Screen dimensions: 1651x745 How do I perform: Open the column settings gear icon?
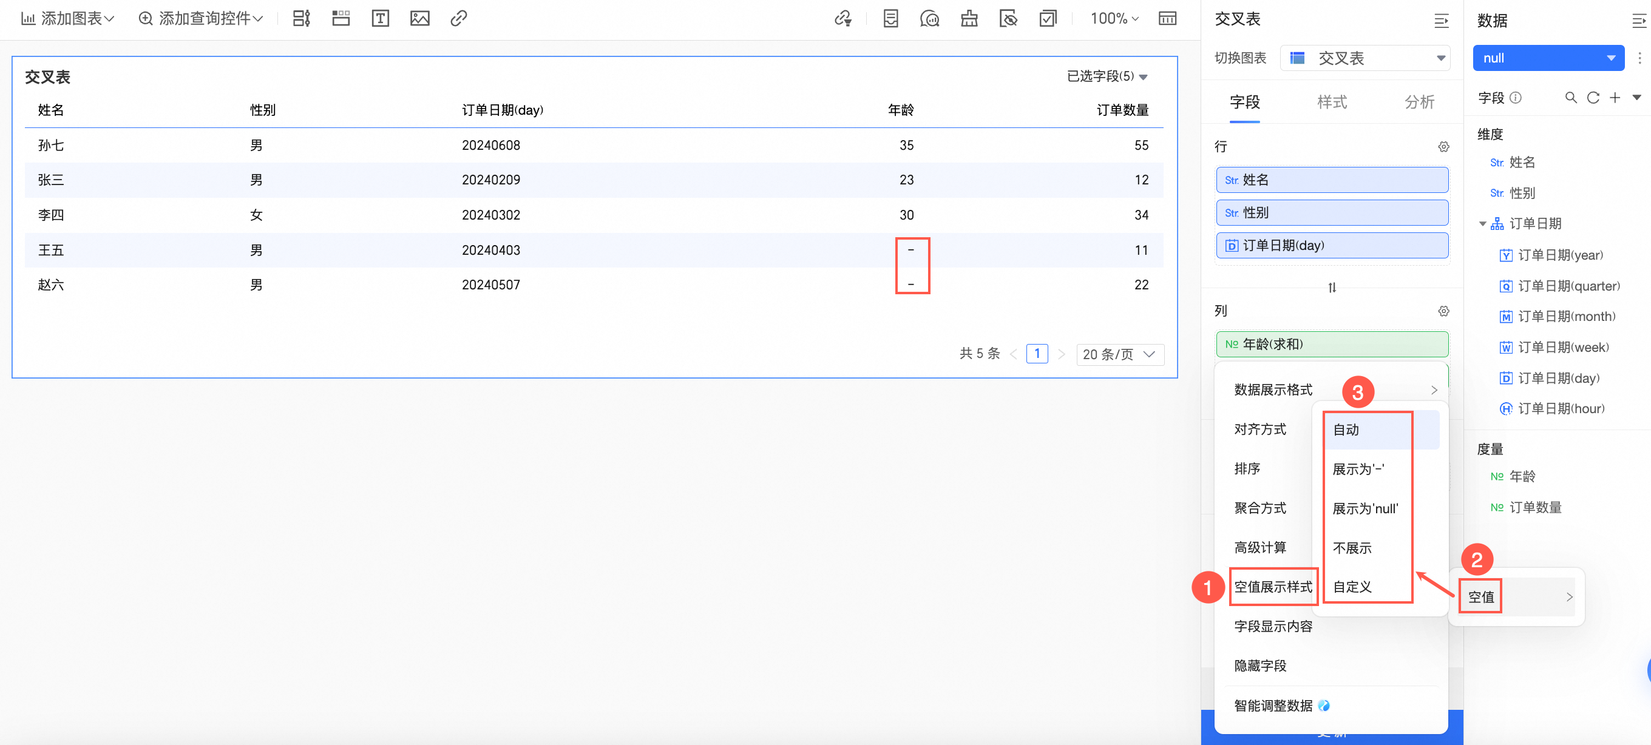[x=1443, y=311]
